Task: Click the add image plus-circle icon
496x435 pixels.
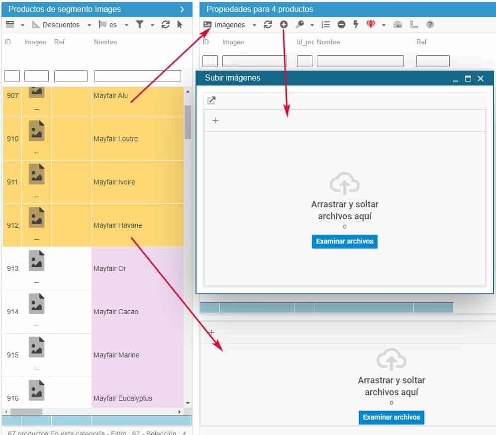Action: (x=284, y=24)
